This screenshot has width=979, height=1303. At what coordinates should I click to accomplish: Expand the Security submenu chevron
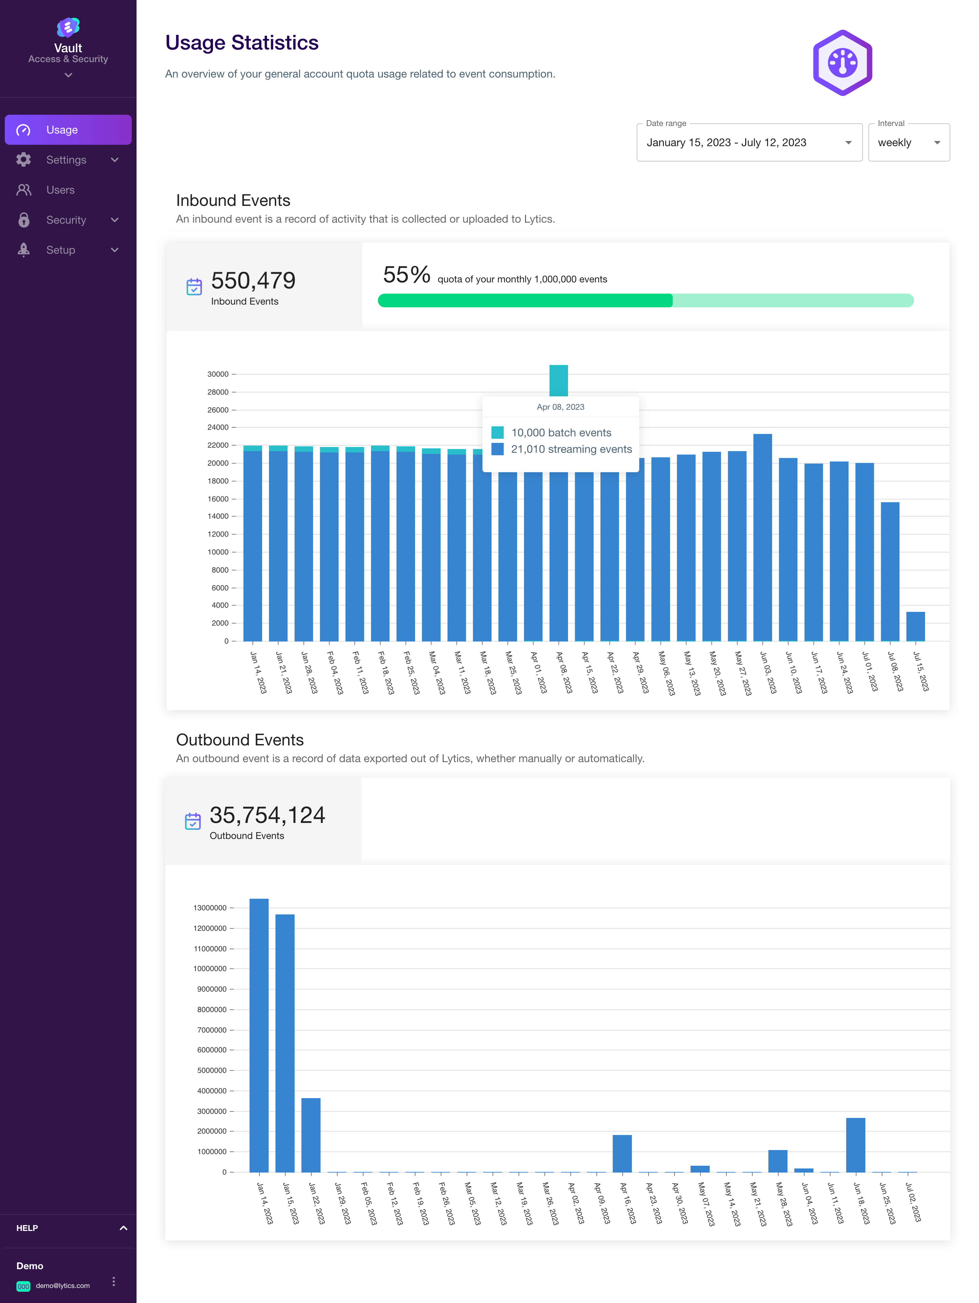115,220
